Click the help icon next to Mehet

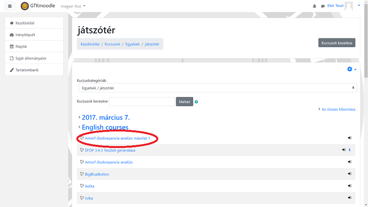click(196, 102)
